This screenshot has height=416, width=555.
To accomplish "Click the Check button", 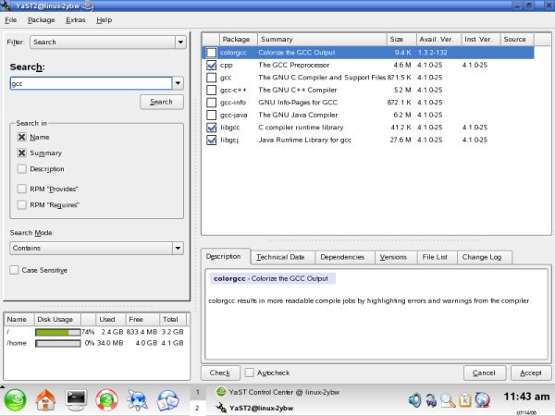I will tap(220, 373).
